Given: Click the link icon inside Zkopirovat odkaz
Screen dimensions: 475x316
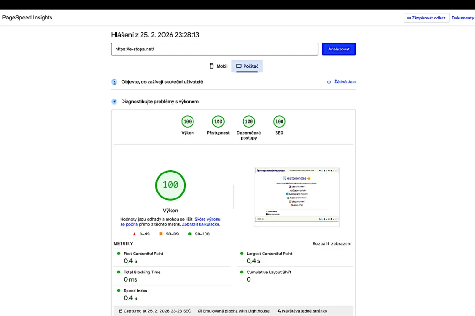Looking at the screenshot, I should [409, 18].
